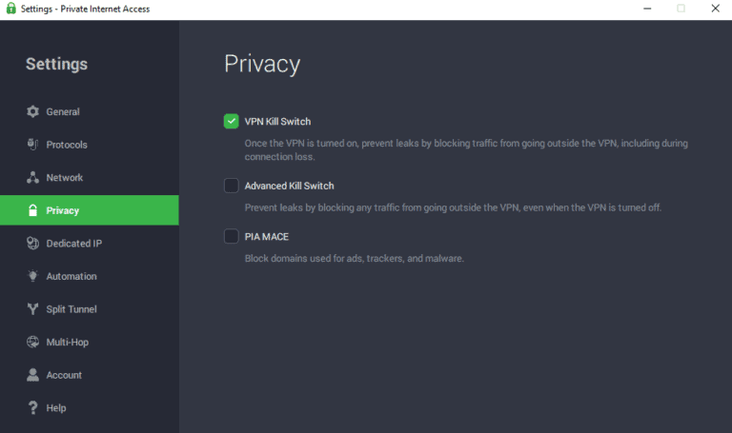Open the Account tab label

pyautogui.click(x=64, y=375)
